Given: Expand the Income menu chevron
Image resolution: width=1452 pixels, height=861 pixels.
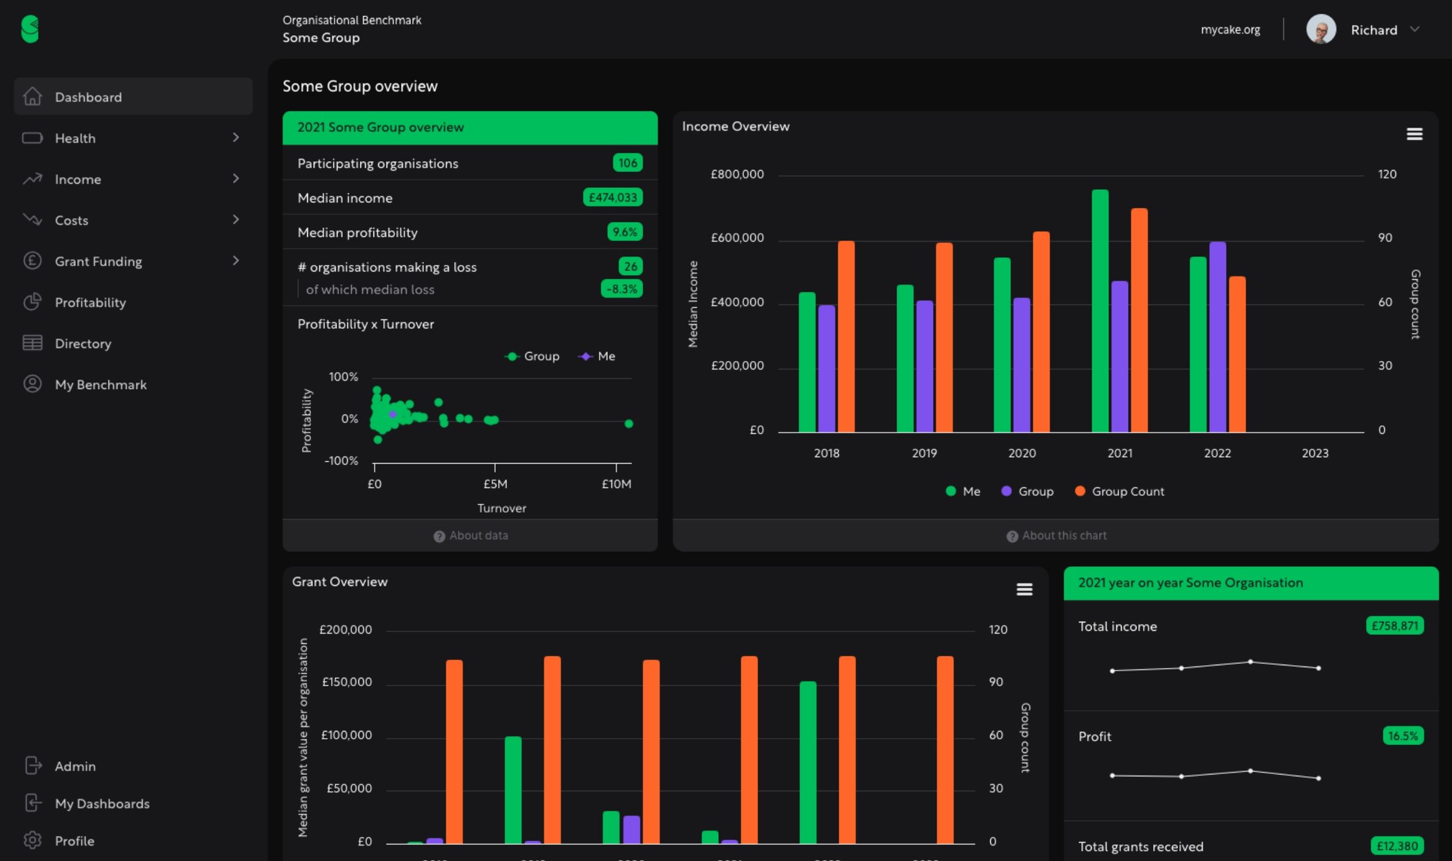Looking at the screenshot, I should coord(236,179).
